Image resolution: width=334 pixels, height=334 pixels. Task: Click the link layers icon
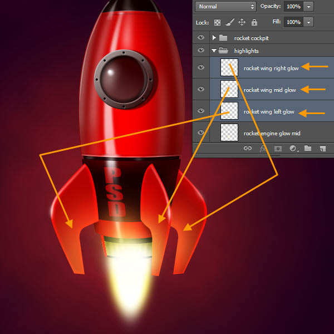[248, 149]
